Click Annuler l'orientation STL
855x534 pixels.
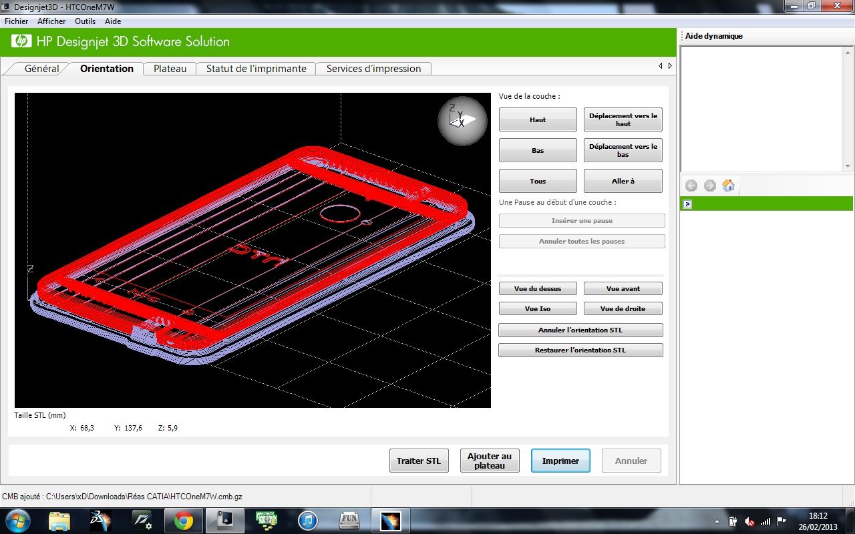coord(580,330)
